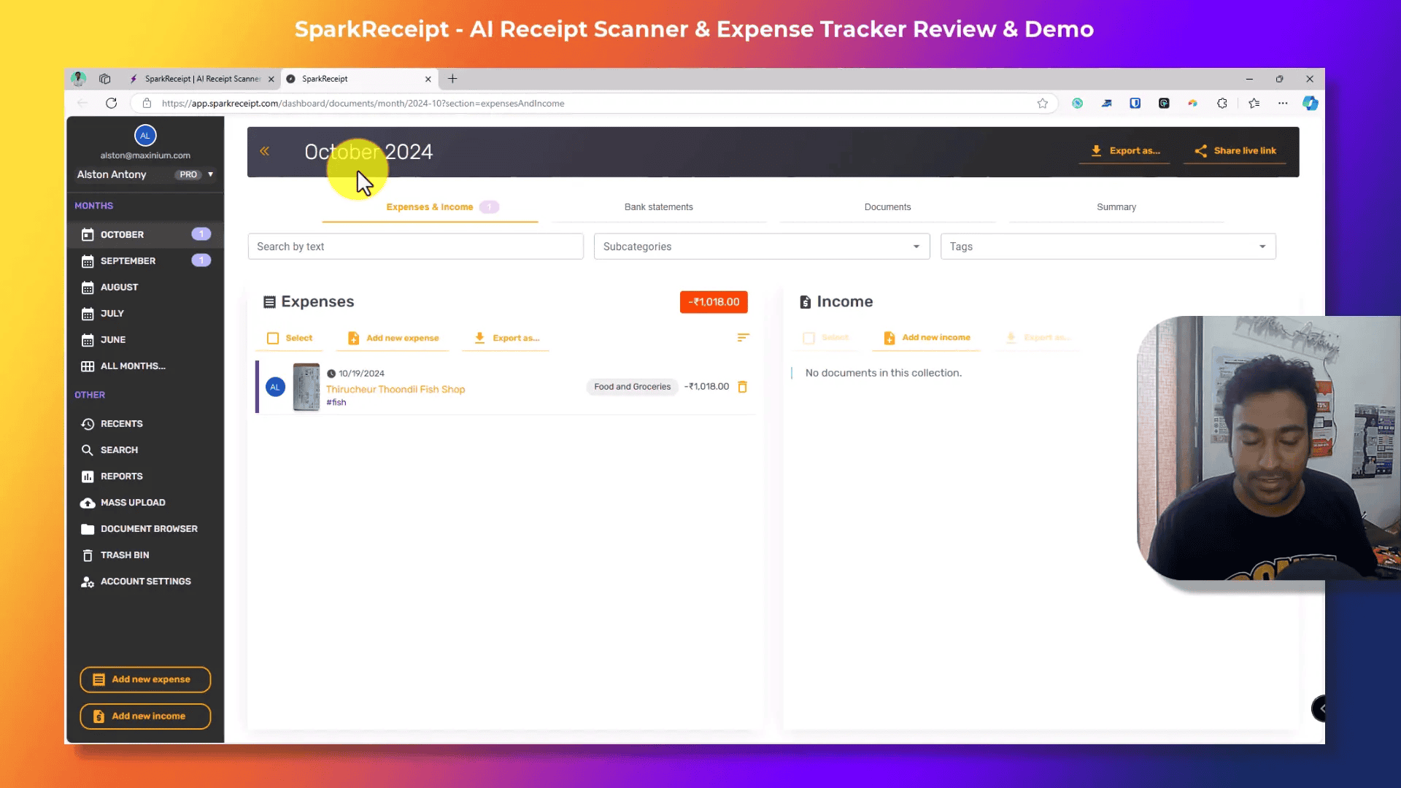The image size is (1401, 788).
Task: Bookmark page with star icon
Action: point(1043,103)
